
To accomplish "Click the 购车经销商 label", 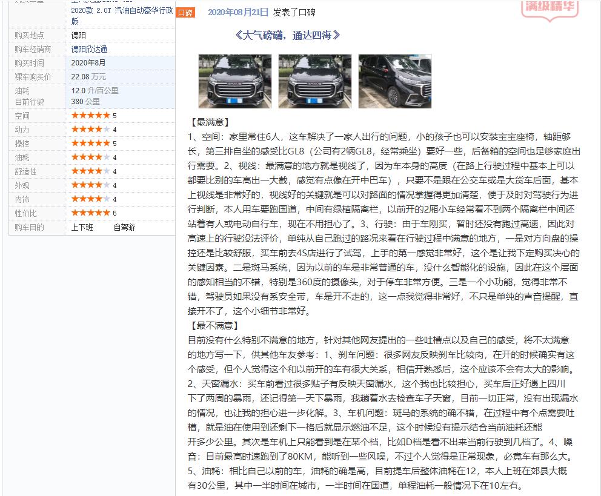I will (x=33, y=49).
